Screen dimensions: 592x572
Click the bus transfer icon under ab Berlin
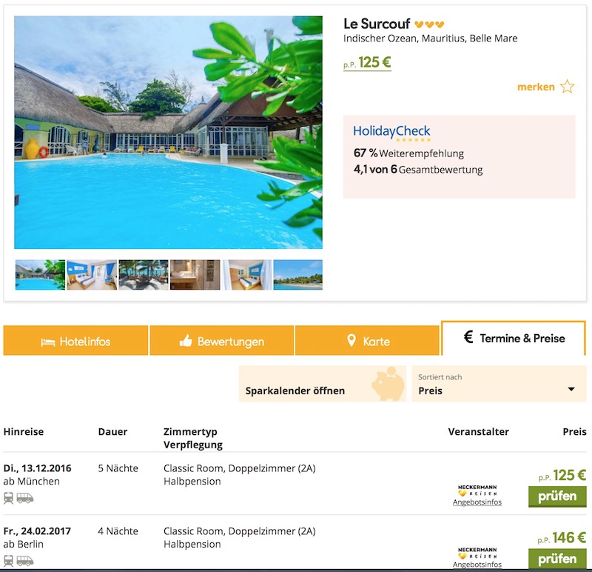point(25,561)
